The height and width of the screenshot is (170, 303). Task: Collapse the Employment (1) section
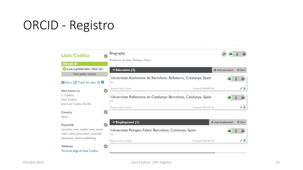point(114,122)
